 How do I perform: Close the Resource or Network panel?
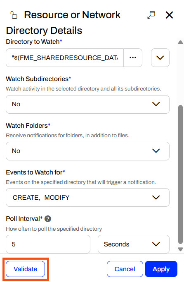click(x=169, y=15)
